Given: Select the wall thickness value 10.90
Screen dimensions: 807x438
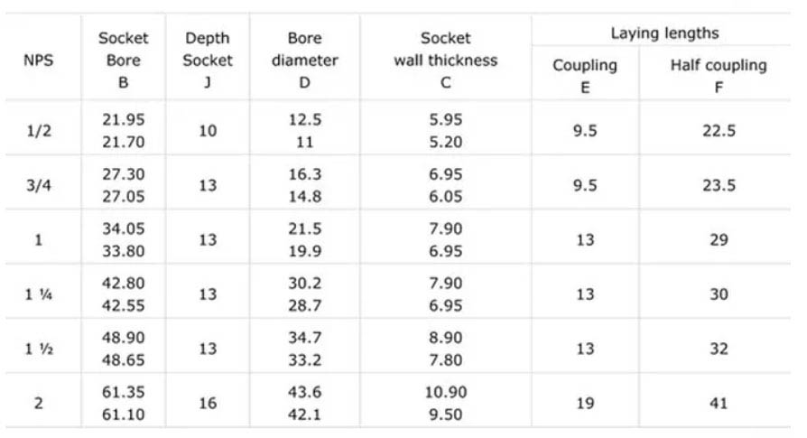Looking at the screenshot, I should point(446,394).
